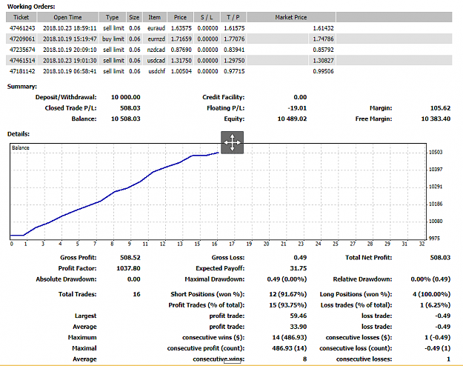The height and width of the screenshot is (366, 463).
Task: Click the Summary heading
Action: 21,87
